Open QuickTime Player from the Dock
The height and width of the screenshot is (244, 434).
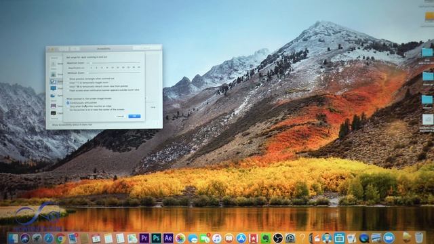coord(363,238)
